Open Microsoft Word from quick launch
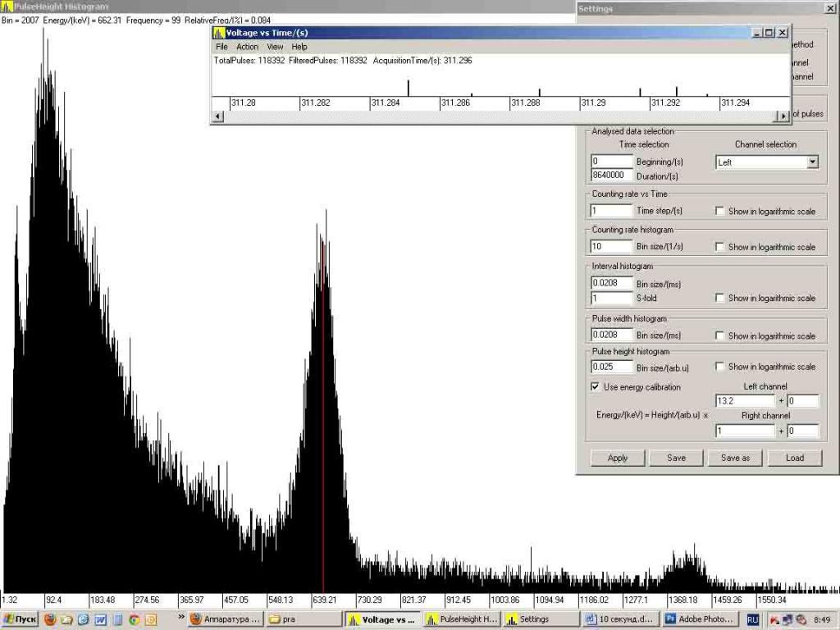The height and width of the screenshot is (630, 840). click(100, 619)
